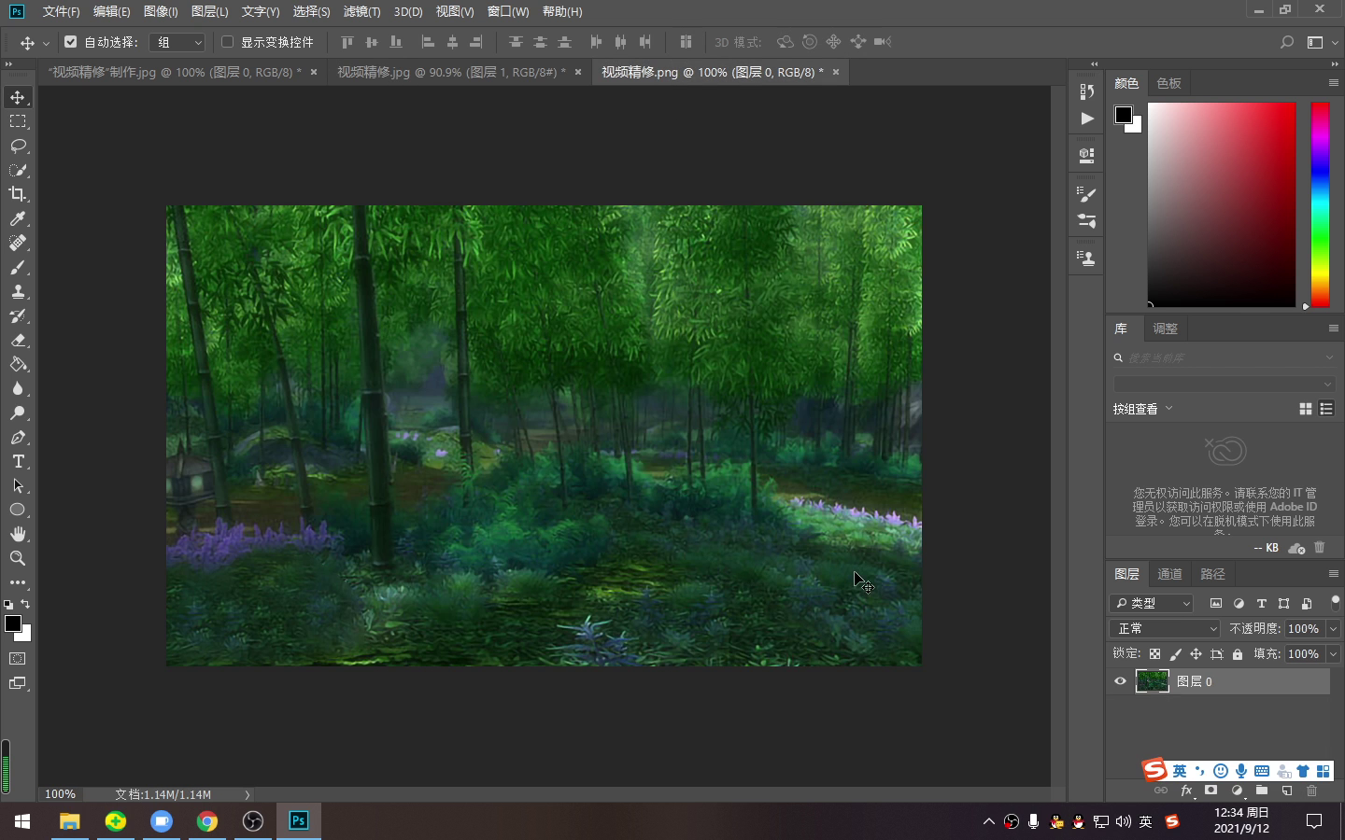
Task: Open the 滤镜(T) menu
Action: coord(361,11)
